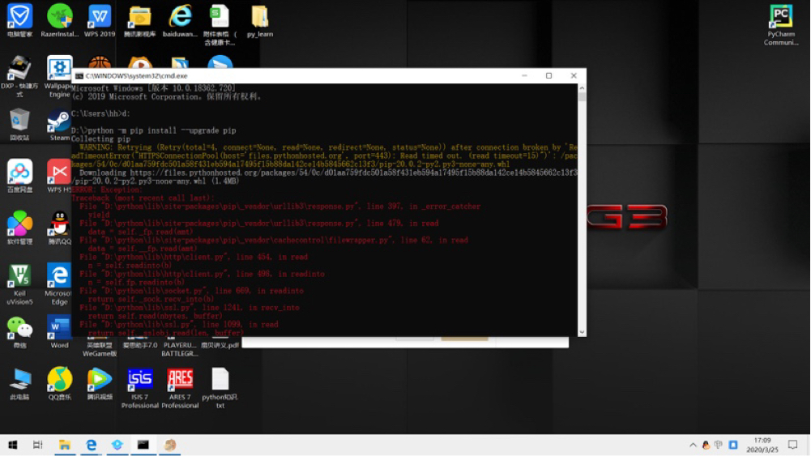Viewport: 811px width, 456px height.
Task: Select the basketball icon partly behind the cmd window
Action: point(100,62)
